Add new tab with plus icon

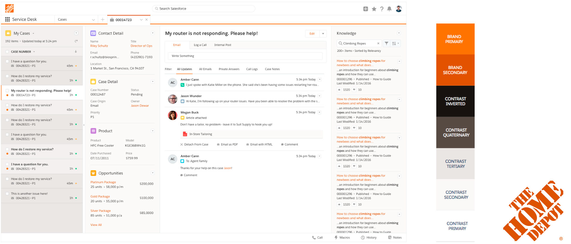point(103,20)
